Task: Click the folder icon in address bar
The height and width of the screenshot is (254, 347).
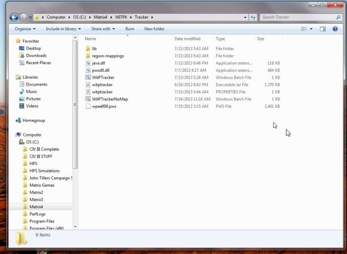Action: click(37, 17)
